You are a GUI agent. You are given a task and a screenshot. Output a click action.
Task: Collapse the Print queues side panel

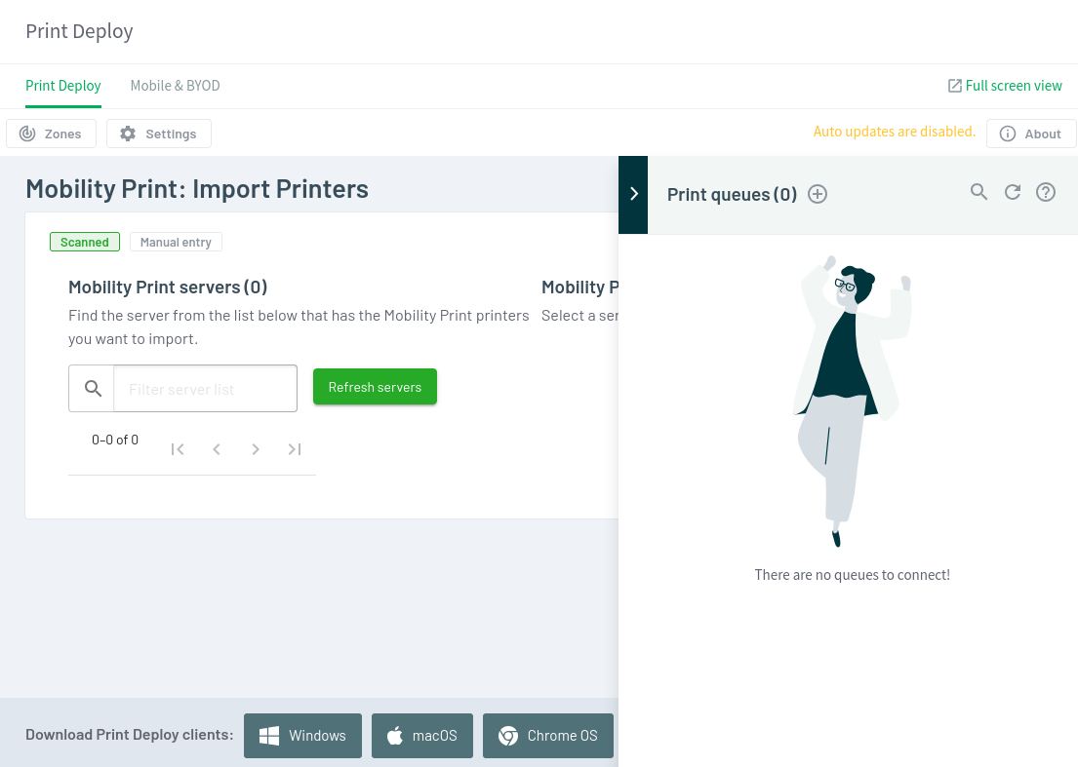click(x=633, y=194)
